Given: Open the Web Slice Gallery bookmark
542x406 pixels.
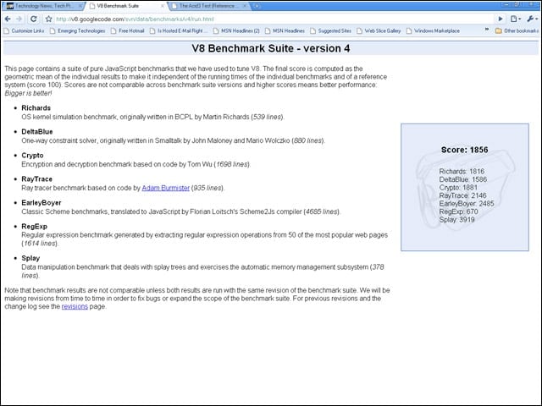Looking at the screenshot, I should click(379, 30).
